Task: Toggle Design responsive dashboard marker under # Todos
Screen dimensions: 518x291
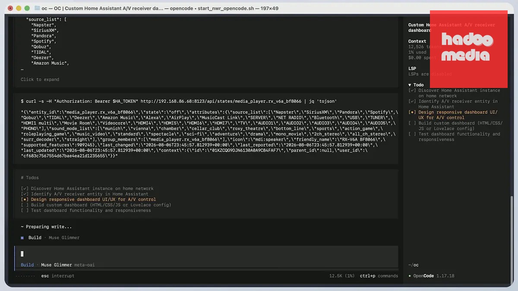Action: click(x=25, y=200)
